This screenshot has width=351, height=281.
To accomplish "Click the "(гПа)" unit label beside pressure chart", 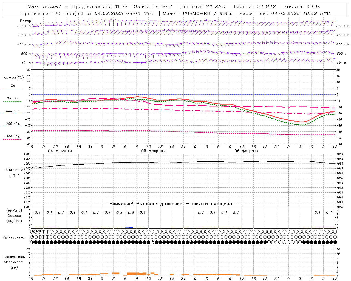I will (14, 176).
